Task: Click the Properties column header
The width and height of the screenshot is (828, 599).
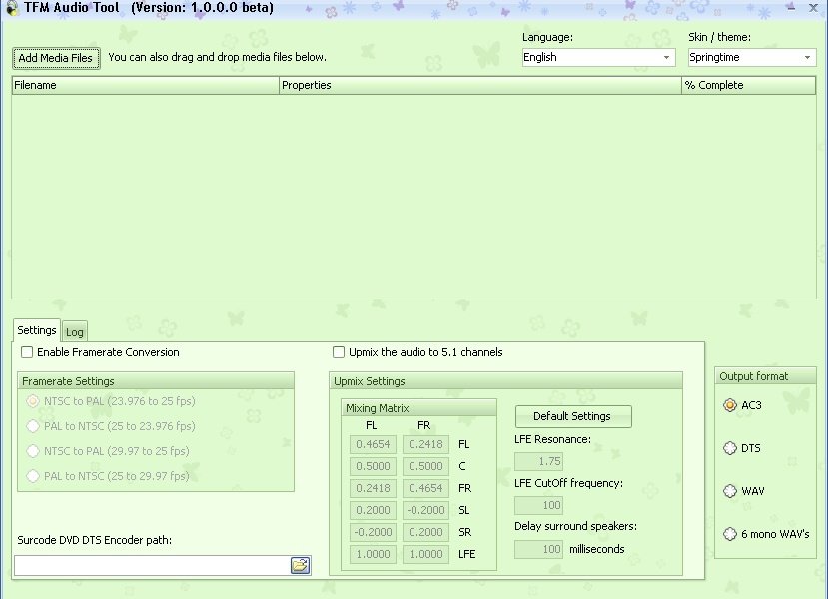Action: [x=480, y=85]
